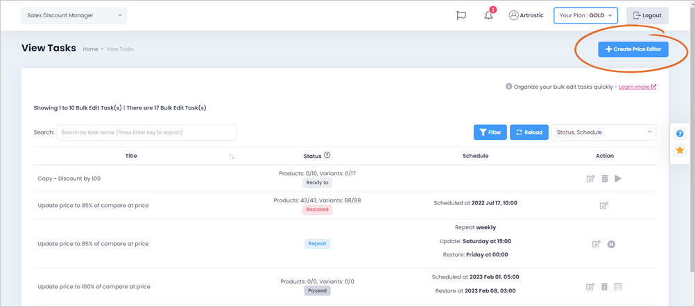Go to Home breadcrumb
695x307 pixels.
(x=90, y=49)
